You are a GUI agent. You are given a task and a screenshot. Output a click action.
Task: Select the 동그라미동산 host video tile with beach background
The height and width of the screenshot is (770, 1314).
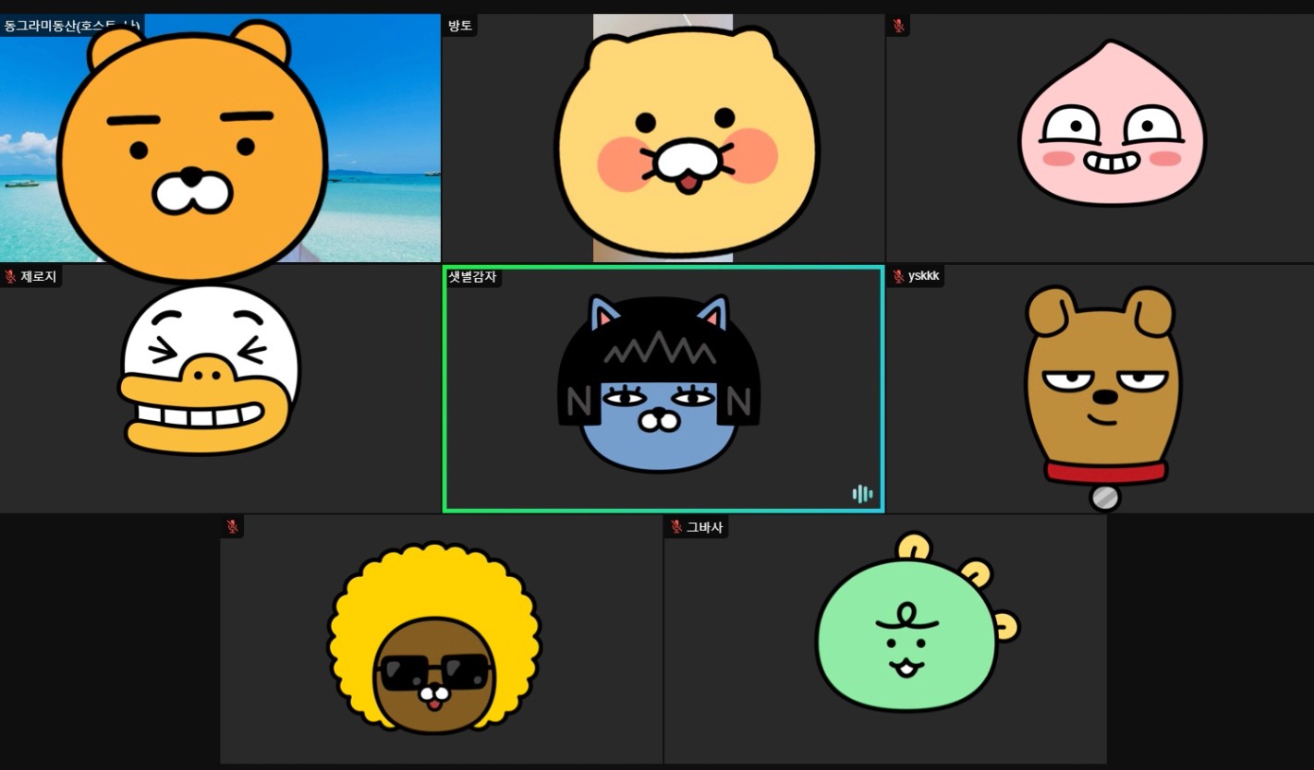tap(220, 138)
